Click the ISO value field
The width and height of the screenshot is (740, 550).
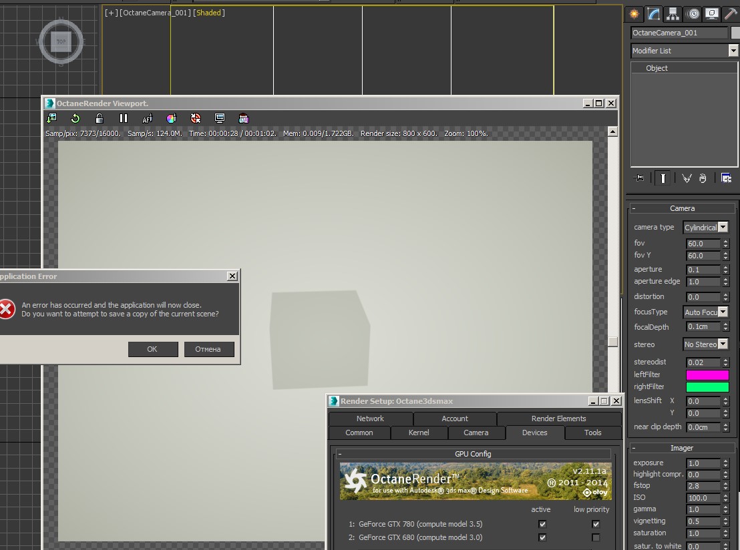703,498
